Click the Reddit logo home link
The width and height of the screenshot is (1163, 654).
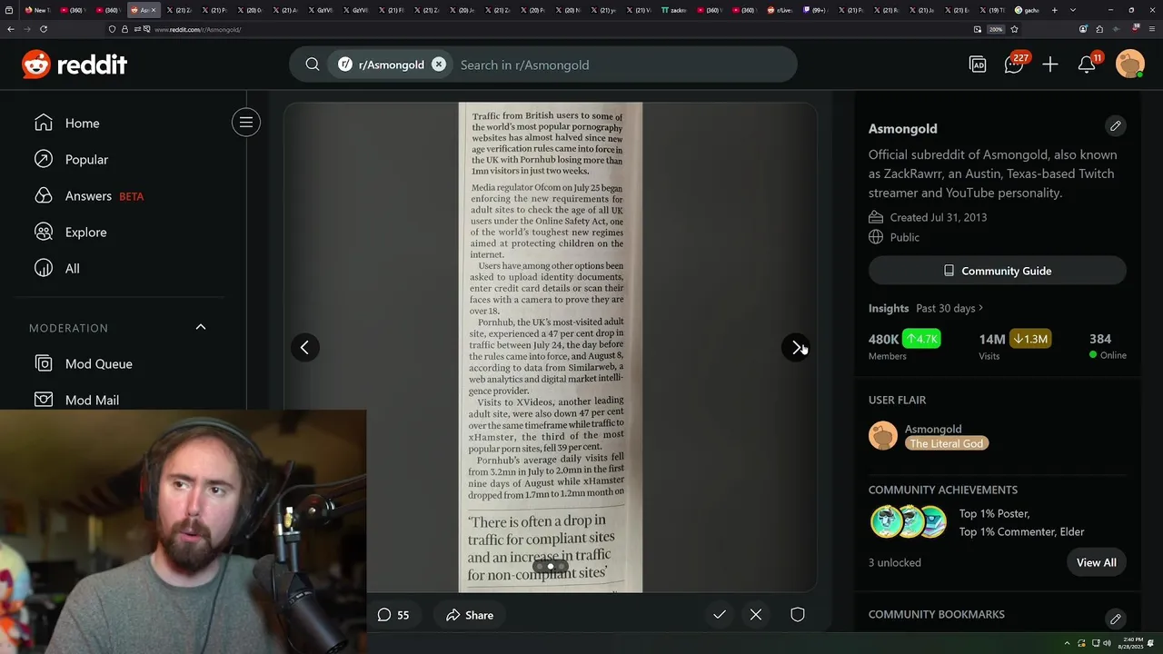[75, 64]
